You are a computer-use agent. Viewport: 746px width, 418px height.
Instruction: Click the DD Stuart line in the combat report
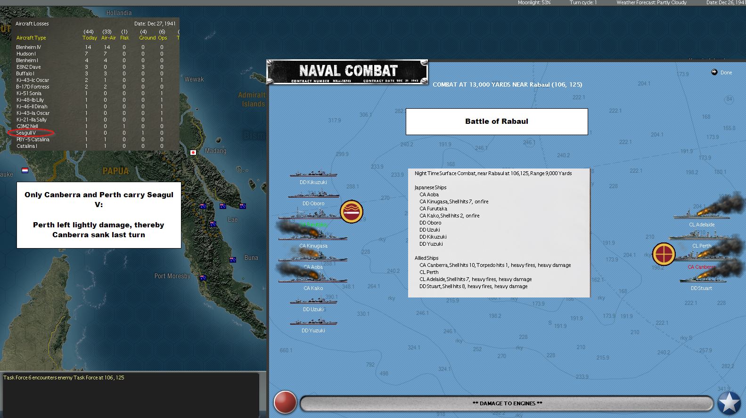point(473,286)
